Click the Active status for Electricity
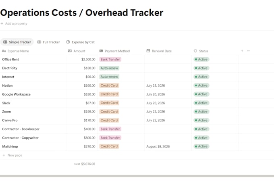The image size is (274, 185). tap(201, 68)
